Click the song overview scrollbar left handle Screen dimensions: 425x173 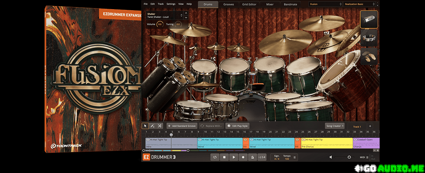143,150
